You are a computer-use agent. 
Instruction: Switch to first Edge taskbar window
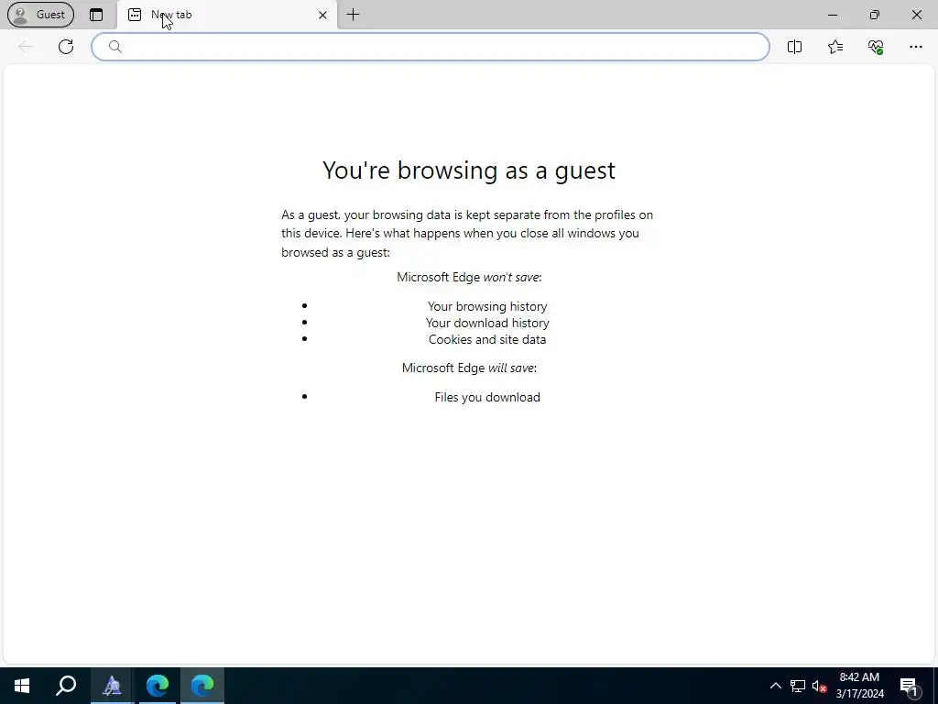[158, 686]
